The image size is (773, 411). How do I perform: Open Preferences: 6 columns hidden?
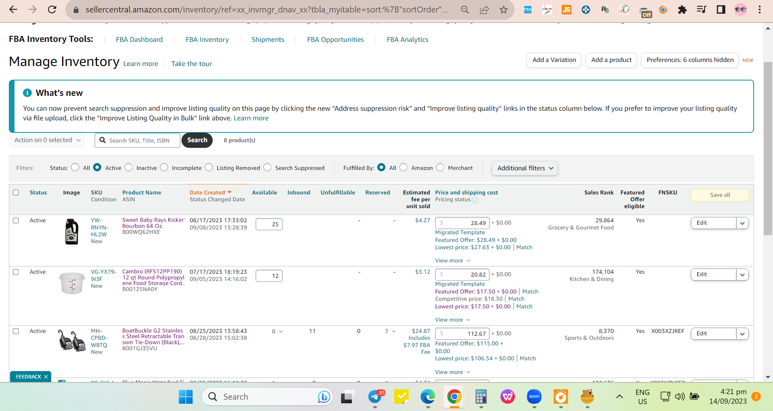(690, 60)
